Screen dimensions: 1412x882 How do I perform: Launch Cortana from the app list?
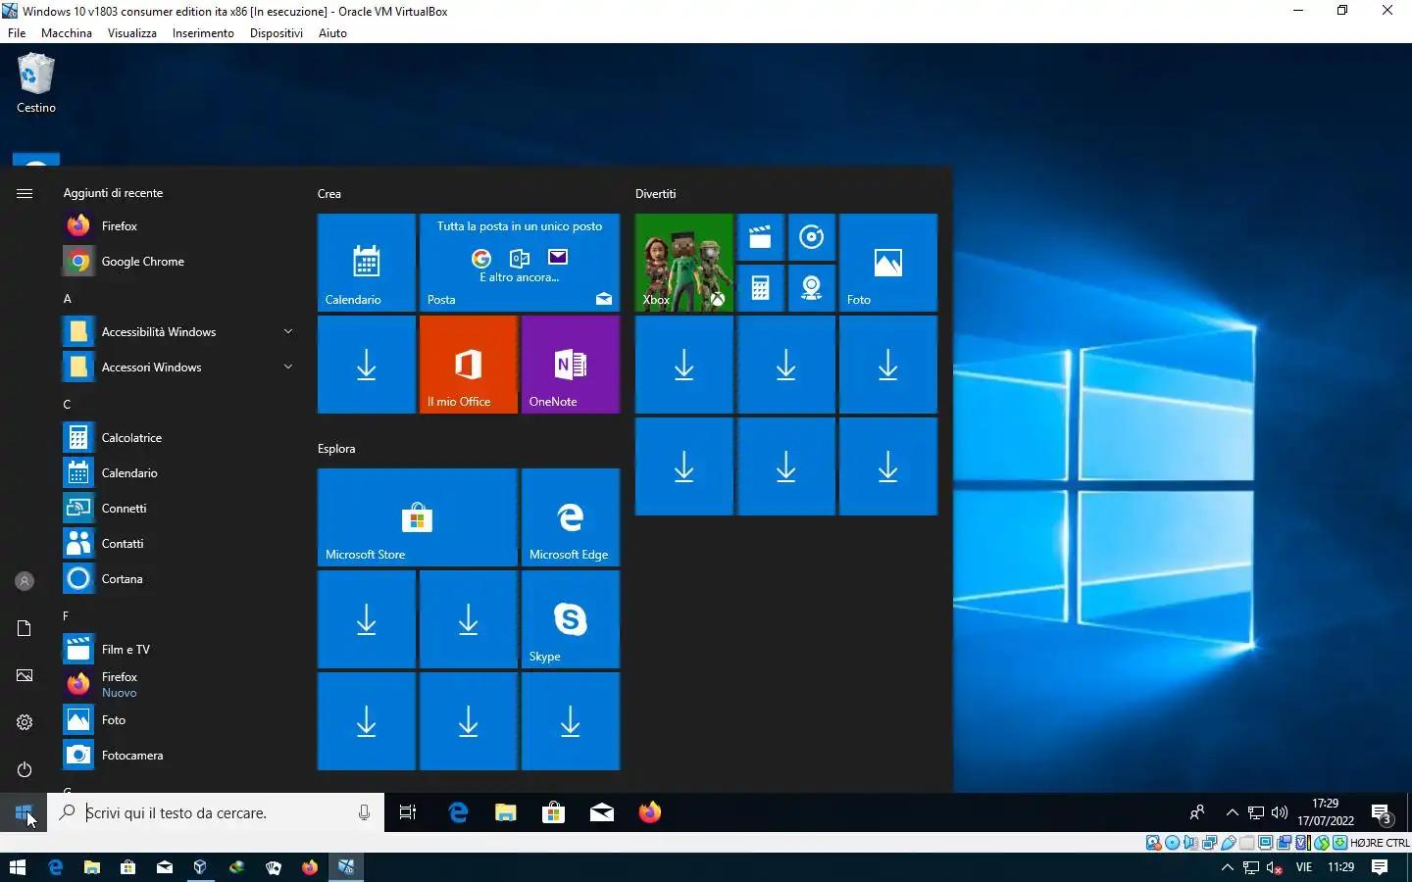coord(176,579)
